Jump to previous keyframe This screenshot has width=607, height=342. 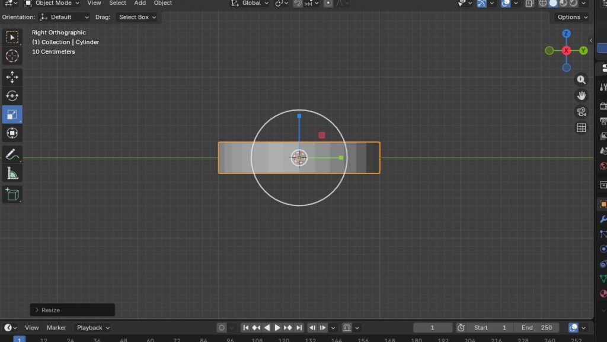tap(256, 328)
